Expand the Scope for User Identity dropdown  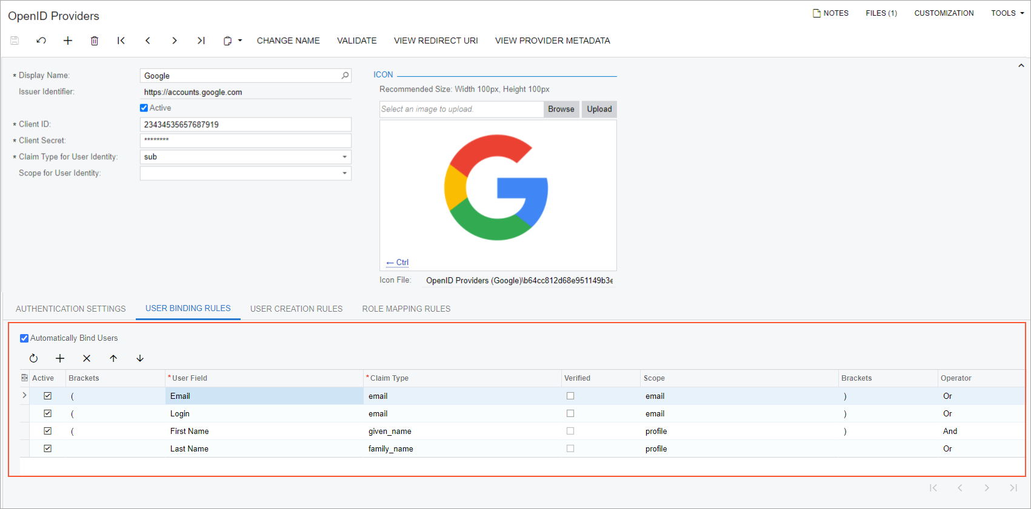[344, 173]
